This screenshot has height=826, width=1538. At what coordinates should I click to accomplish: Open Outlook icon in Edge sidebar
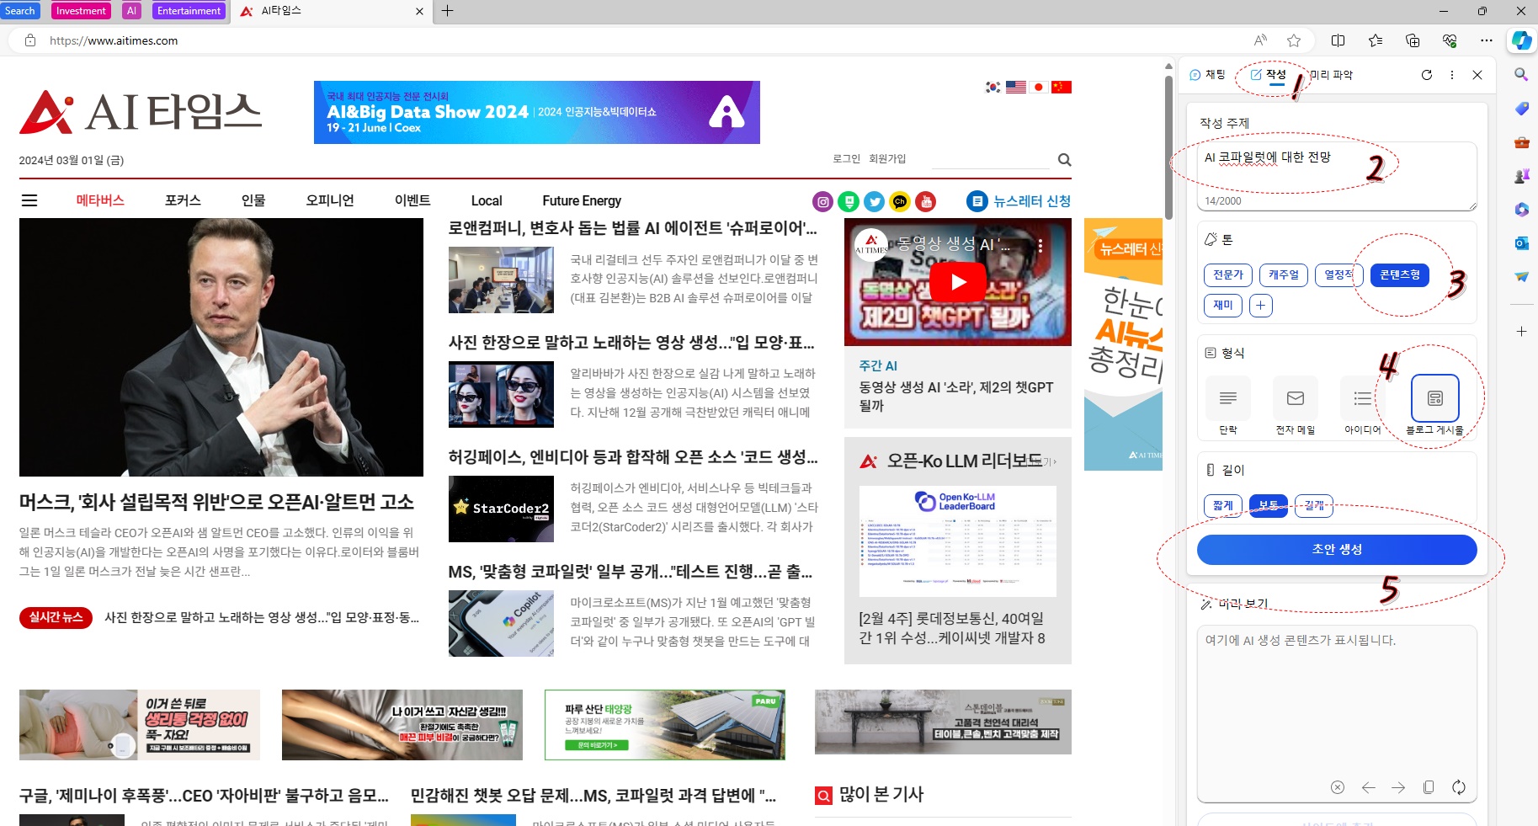(1521, 243)
